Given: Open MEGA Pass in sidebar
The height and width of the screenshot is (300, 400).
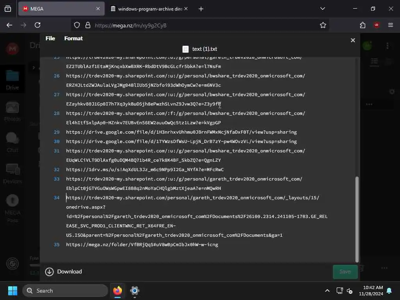Looking at the screenshot, I should pyautogui.click(x=12, y=209).
